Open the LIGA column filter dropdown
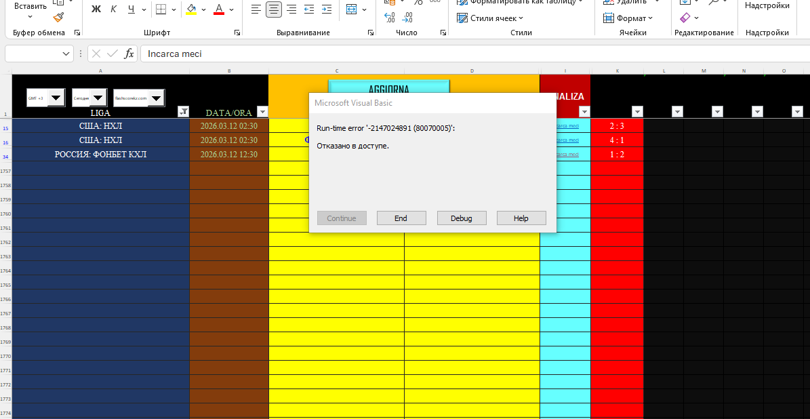The width and height of the screenshot is (810, 419). click(x=183, y=112)
